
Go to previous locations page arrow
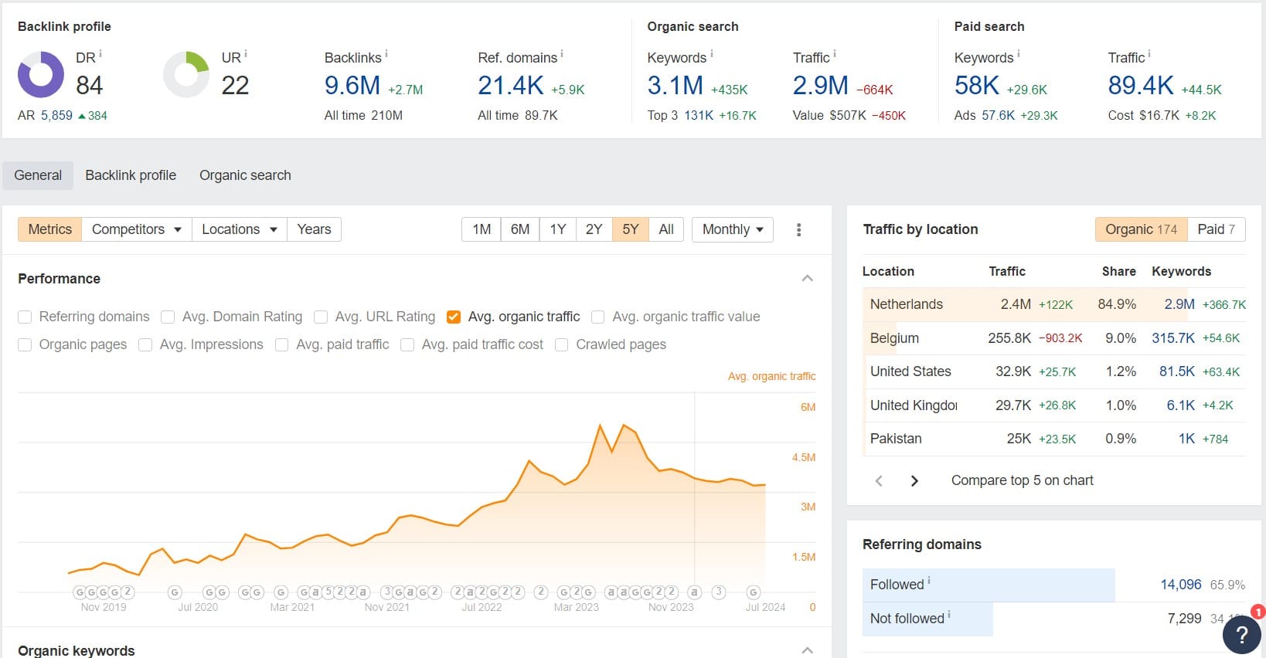pyautogui.click(x=879, y=480)
